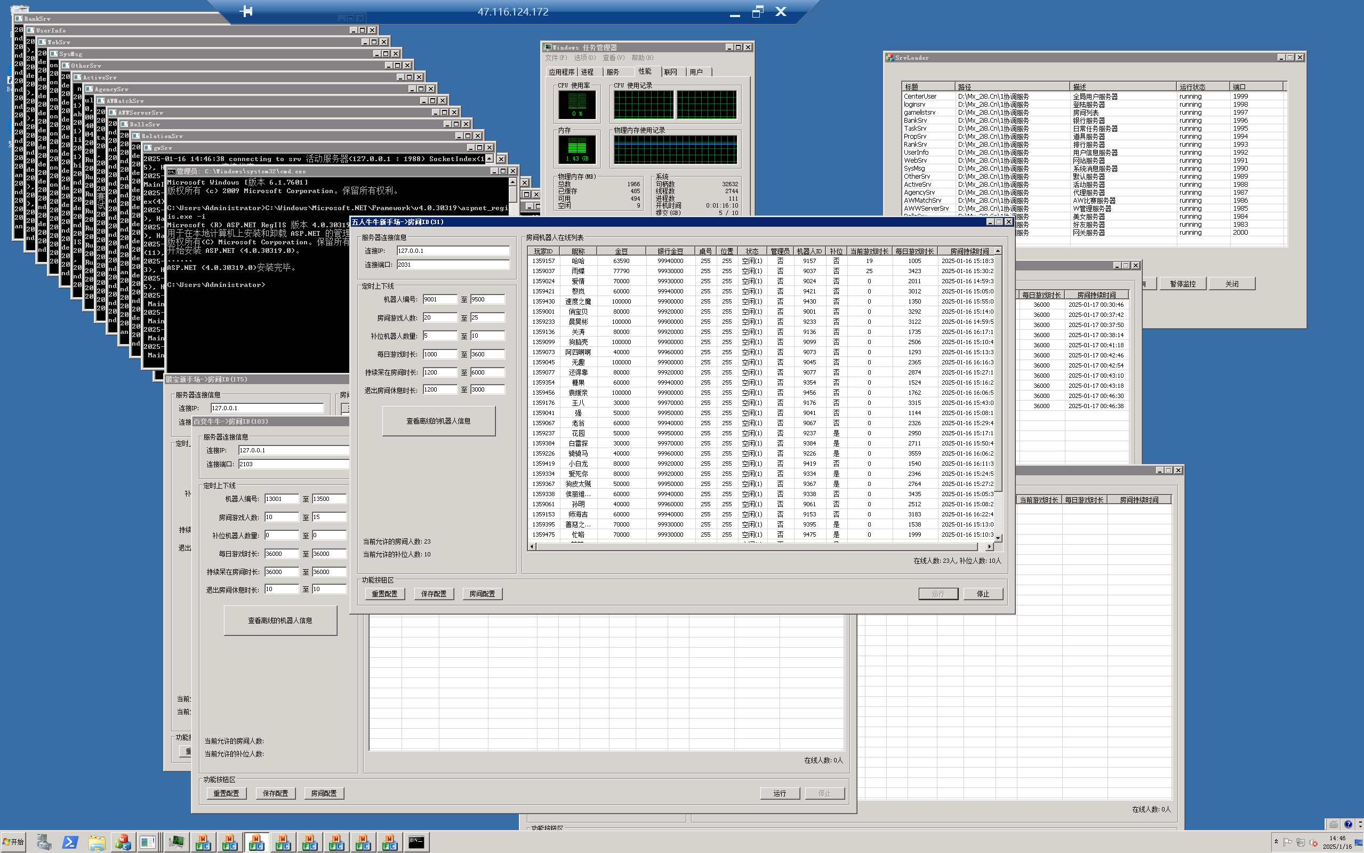Screen dimensions: 1364x853
Task: Click the 机器人编号 start field showing 9001
Action: click(440, 300)
